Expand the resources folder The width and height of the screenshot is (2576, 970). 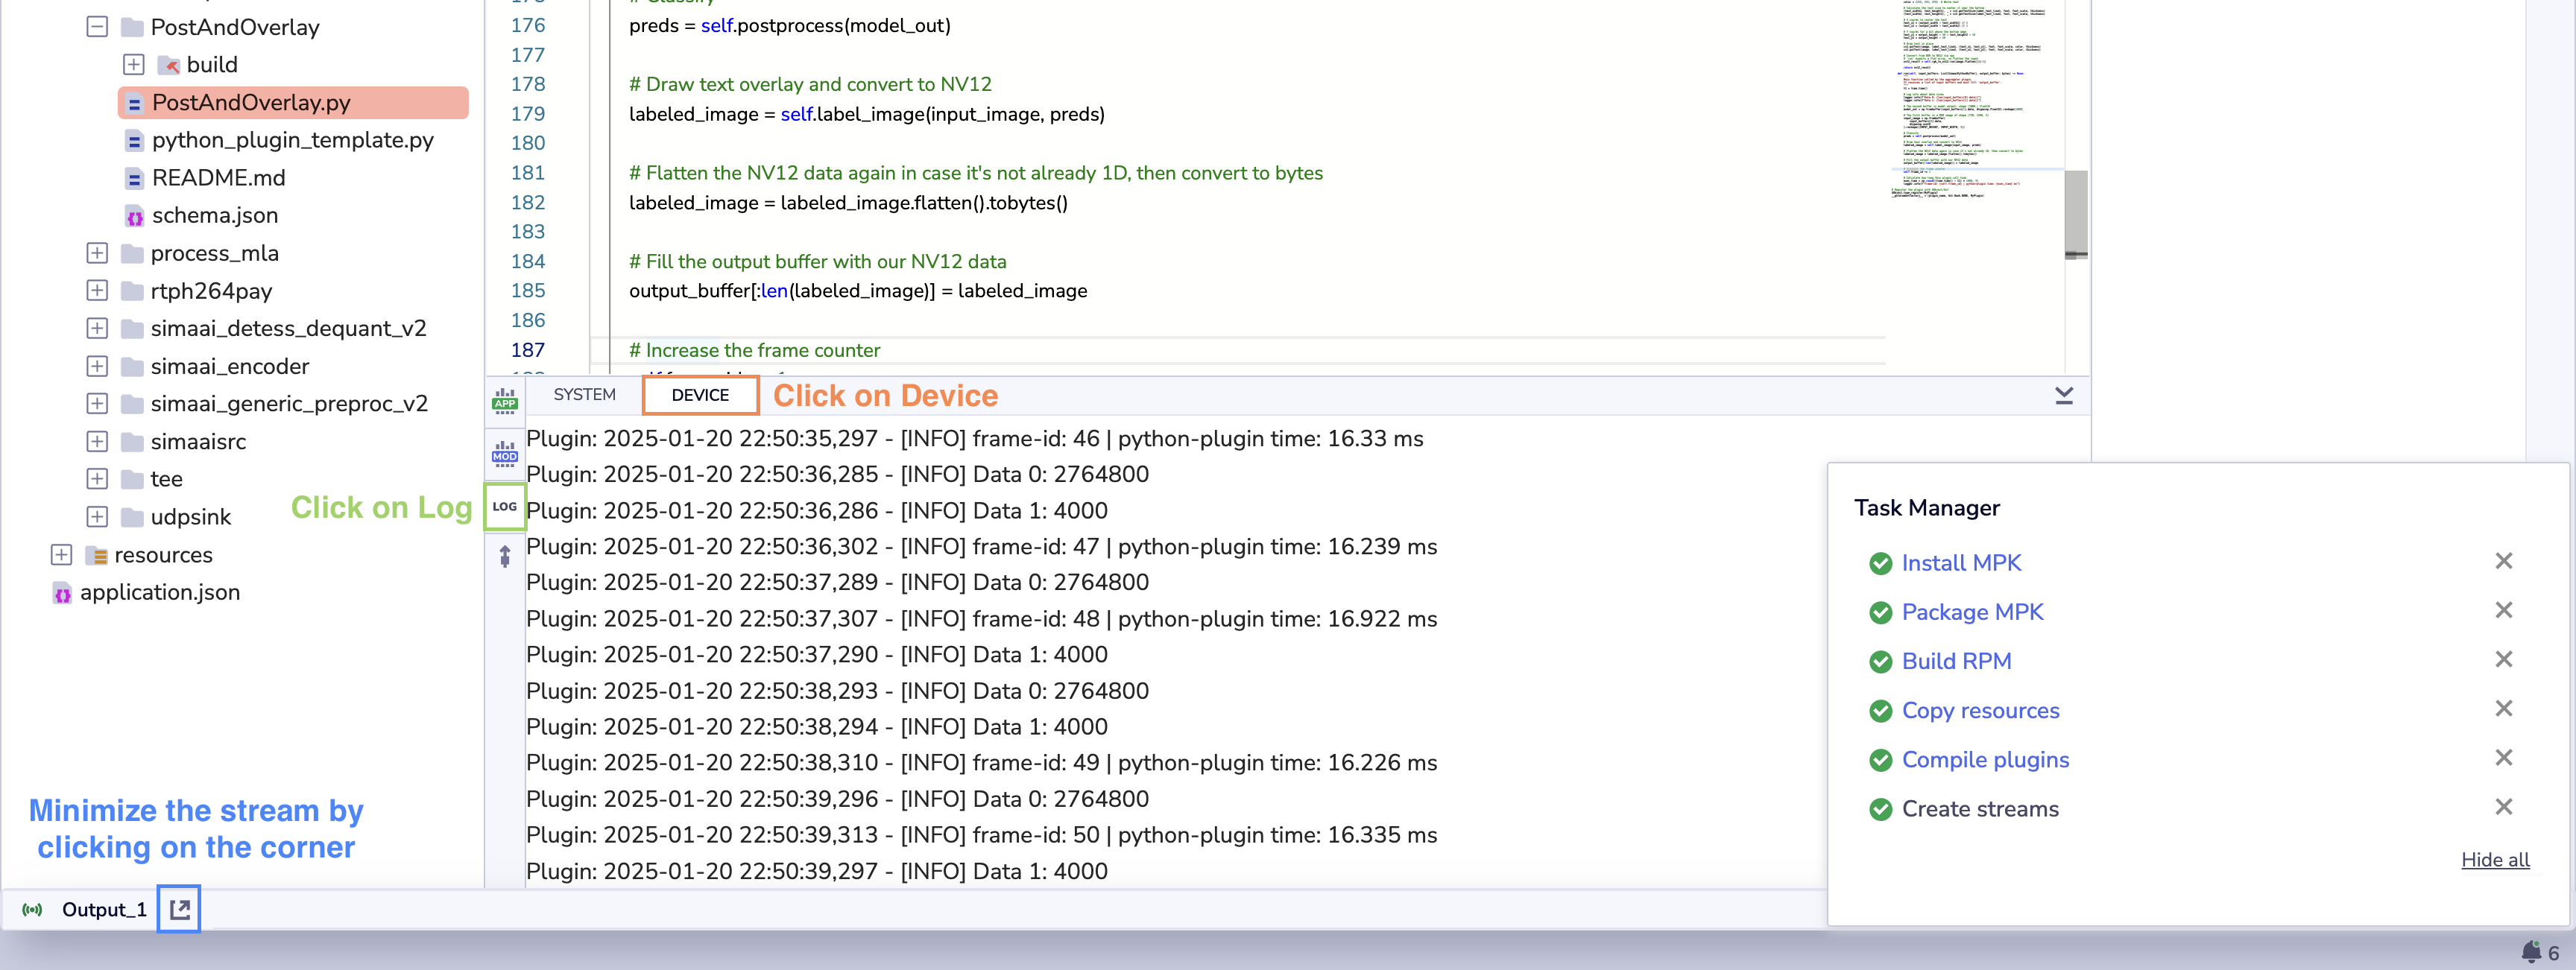tap(61, 554)
